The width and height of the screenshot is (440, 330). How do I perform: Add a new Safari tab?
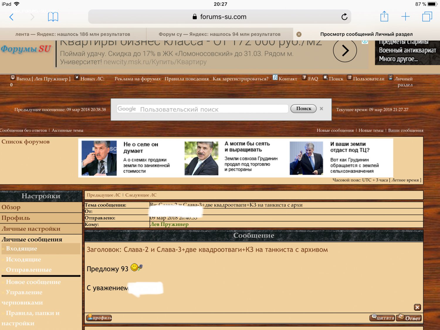tap(405, 17)
